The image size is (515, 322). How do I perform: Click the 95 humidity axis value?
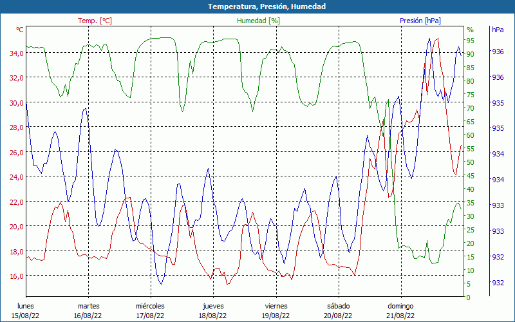(471, 41)
